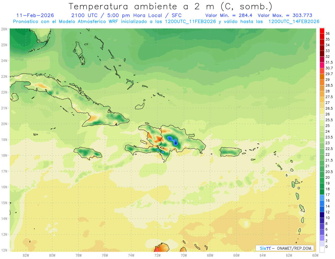Click the '66W' longitude axis label
The height and width of the screenshot is (259, 335).
pyautogui.click(x=236, y=255)
